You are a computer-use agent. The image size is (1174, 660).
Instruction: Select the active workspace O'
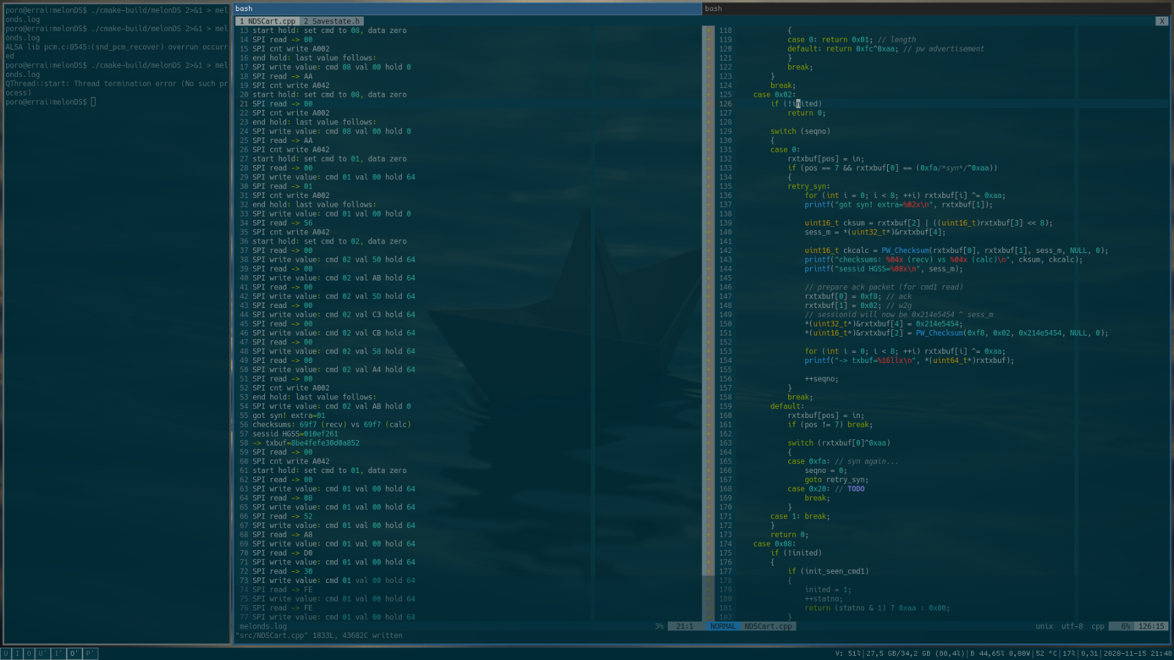point(74,654)
